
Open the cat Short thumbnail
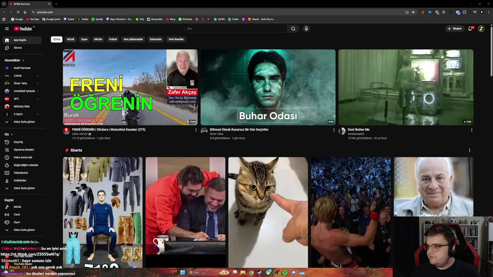click(x=268, y=212)
